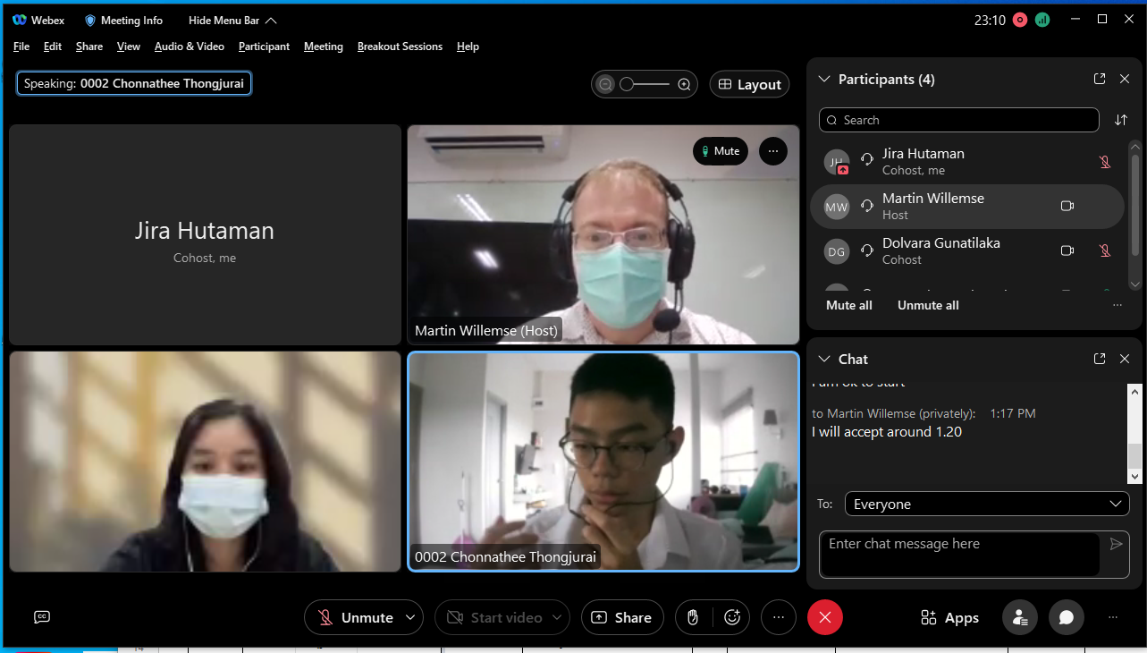End the meeting with red X button
Image resolution: width=1147 pixels, height=653 pixels.
[824, 617]
